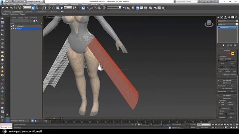Image resolution: width=239 pixels, height=134 pixels.
Task: Expand the 0 (default) layer row
Action: tap(12, 26)
